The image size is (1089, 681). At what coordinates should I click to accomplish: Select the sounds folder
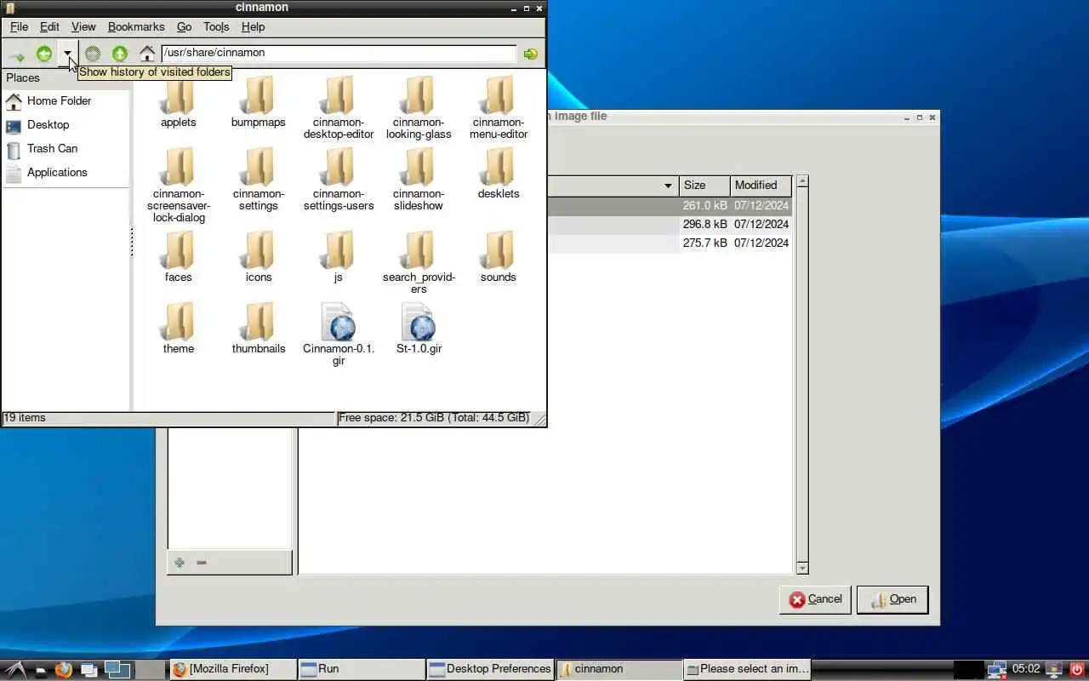click(499, 256)
